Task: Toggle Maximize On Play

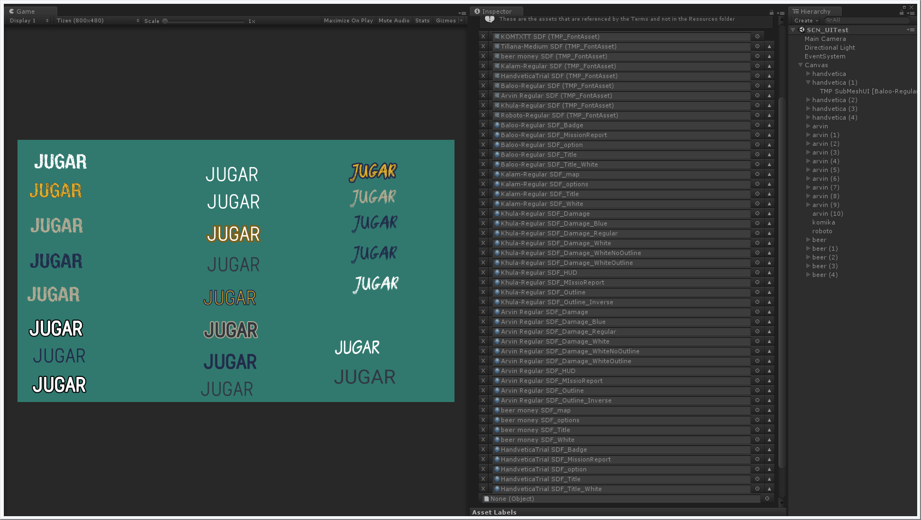Action: pos(348,21)
